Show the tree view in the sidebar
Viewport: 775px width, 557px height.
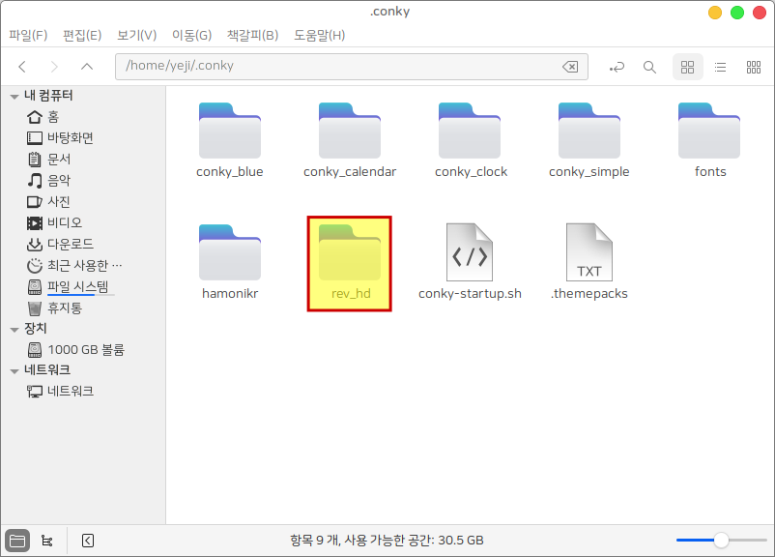(46, 541)
